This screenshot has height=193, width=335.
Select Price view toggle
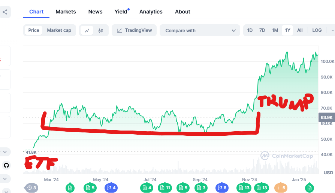click(x=34, y=30)
